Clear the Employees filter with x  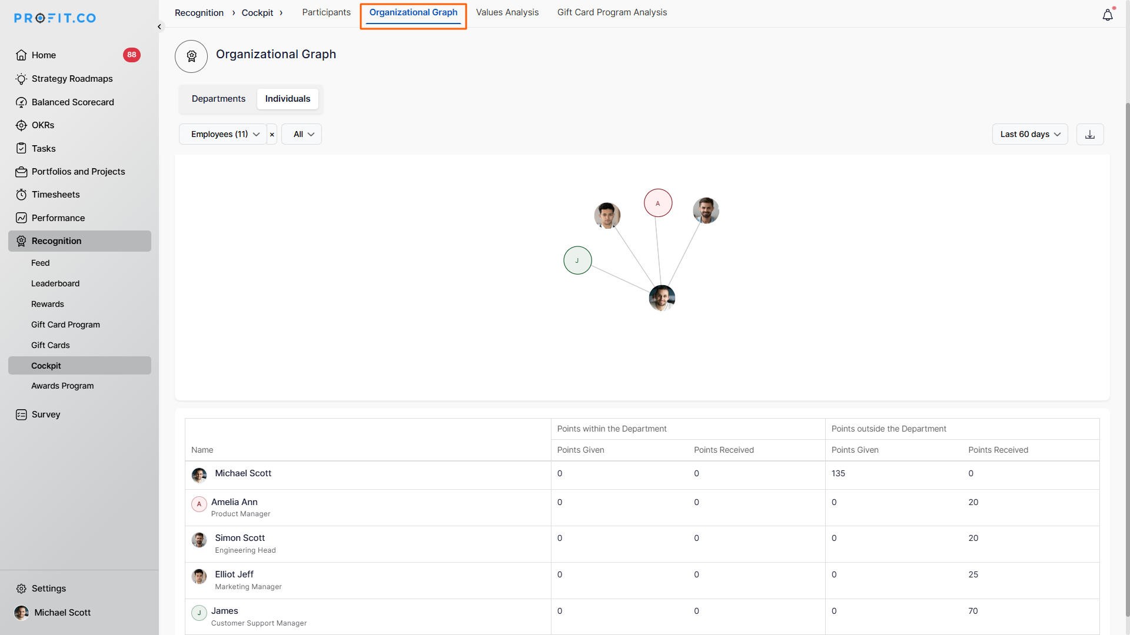tap(272, 135)
